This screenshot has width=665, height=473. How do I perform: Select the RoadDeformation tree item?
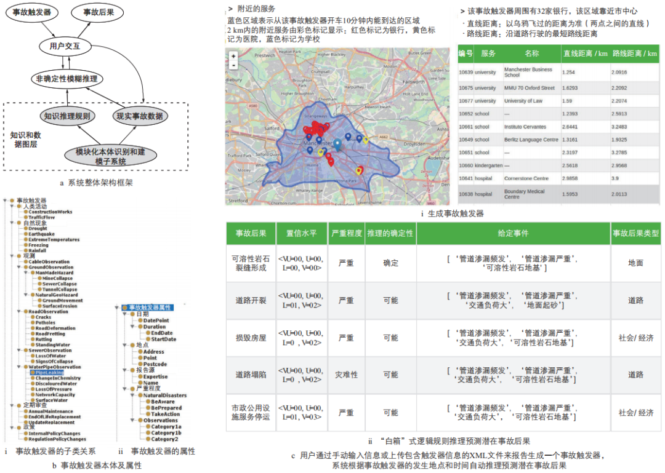point(55,328)
